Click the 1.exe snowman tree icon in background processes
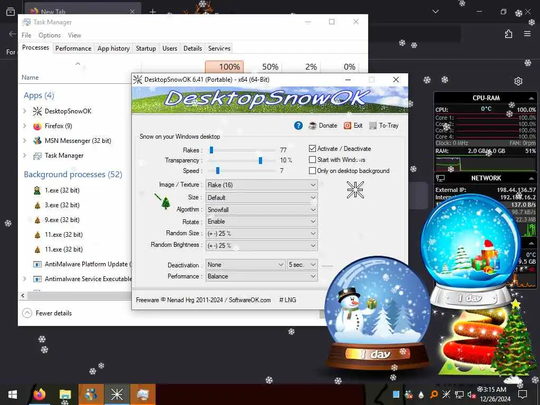Viewport: 540px width, 405px height. (x=37, y=190)
